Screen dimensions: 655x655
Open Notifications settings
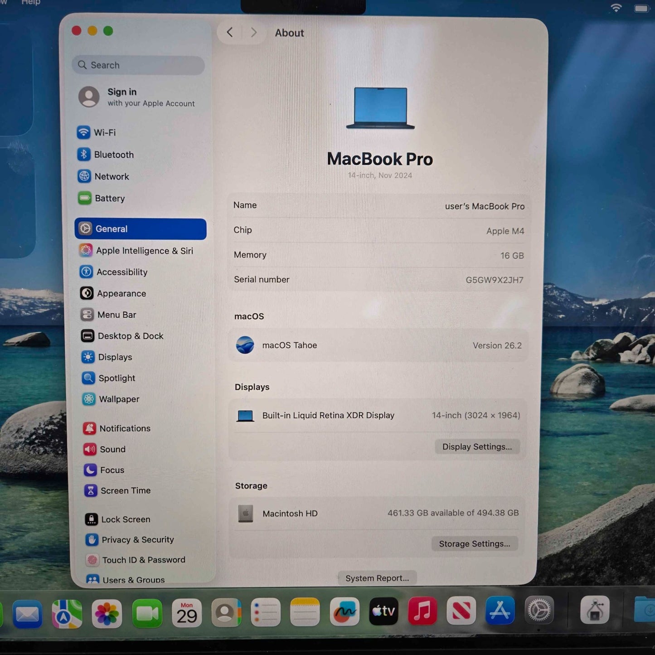click(x=124, y=428)
